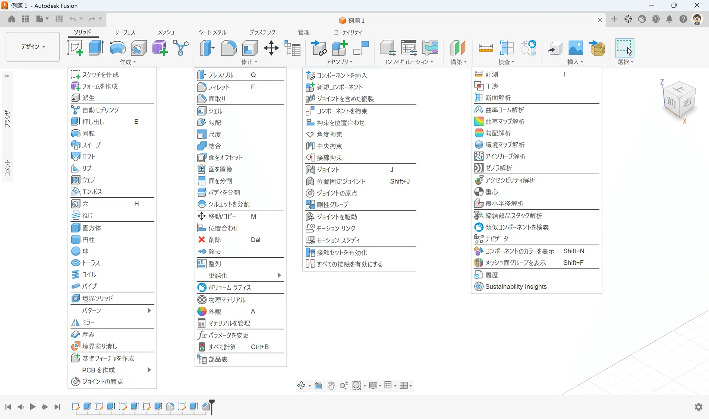Select the Press Pull icon in the toolbar
Image resolution: width=709 pixels, height=419 pixels.
coord(207,48)
